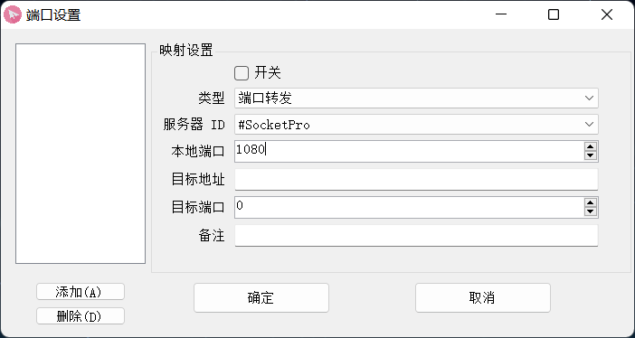Click into the 目标地址 text field
Viewport: 635px width, 338px height.
pyautogui.click(x=416, y=179)
